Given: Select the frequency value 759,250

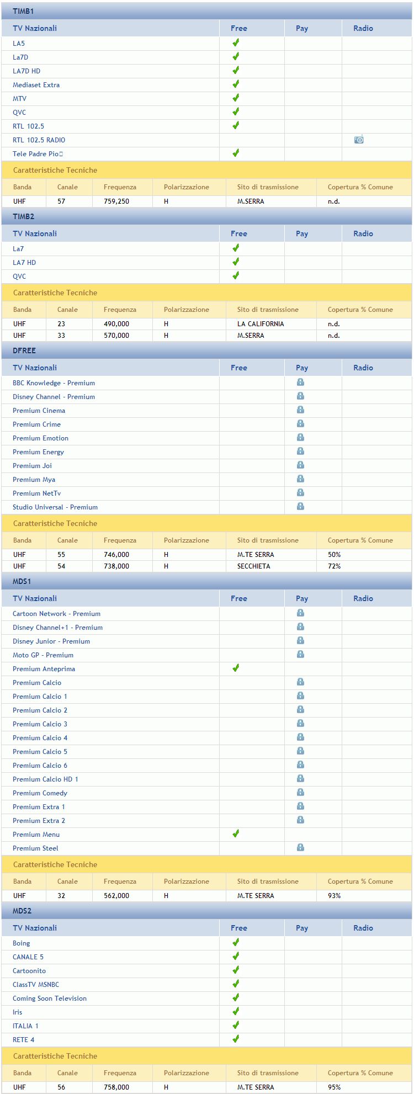Looking at the screenshot, I should click(x=116, y=201).
